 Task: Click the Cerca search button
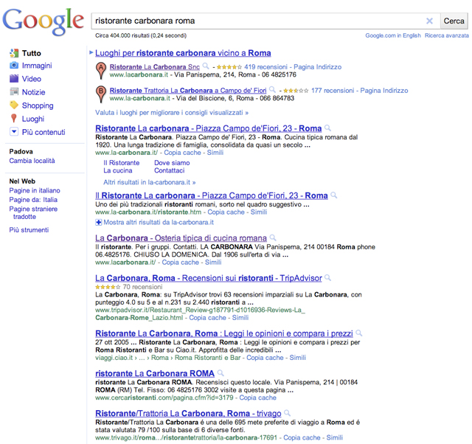click(x=454, y=21)
